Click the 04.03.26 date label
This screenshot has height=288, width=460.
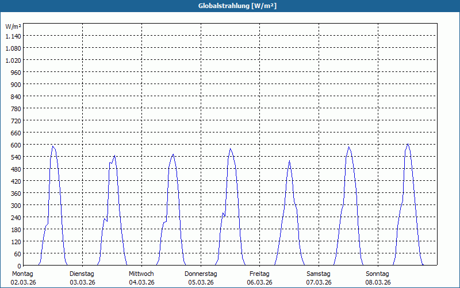(x=141, y=283)
